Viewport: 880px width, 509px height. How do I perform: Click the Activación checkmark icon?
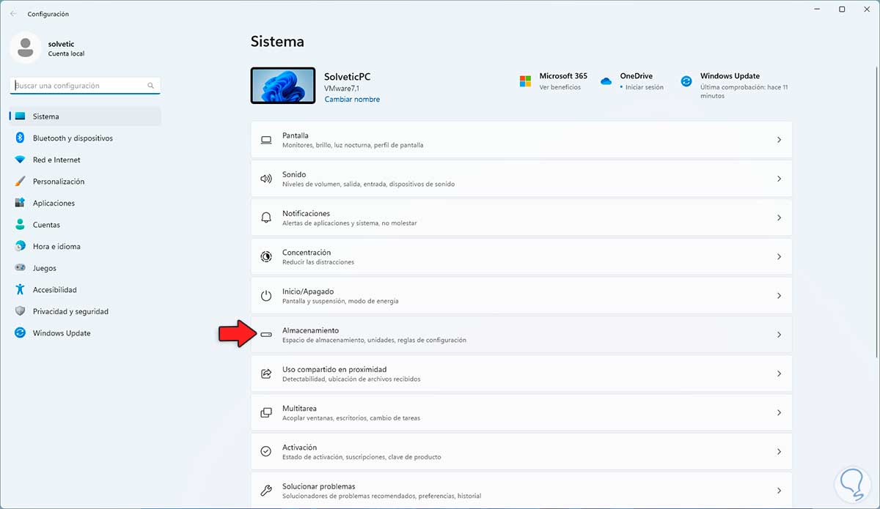coord(266,451)
